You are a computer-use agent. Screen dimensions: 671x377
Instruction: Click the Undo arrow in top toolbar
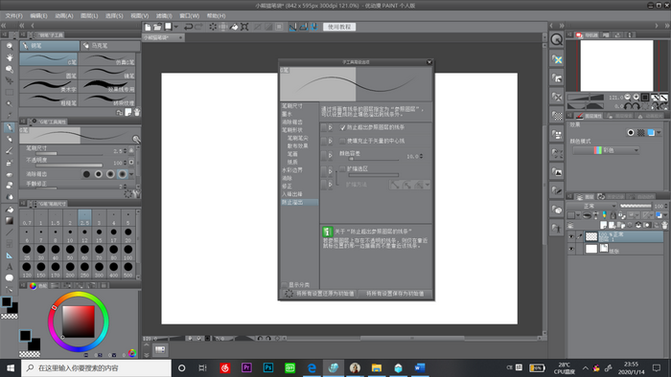pos(188,27)
